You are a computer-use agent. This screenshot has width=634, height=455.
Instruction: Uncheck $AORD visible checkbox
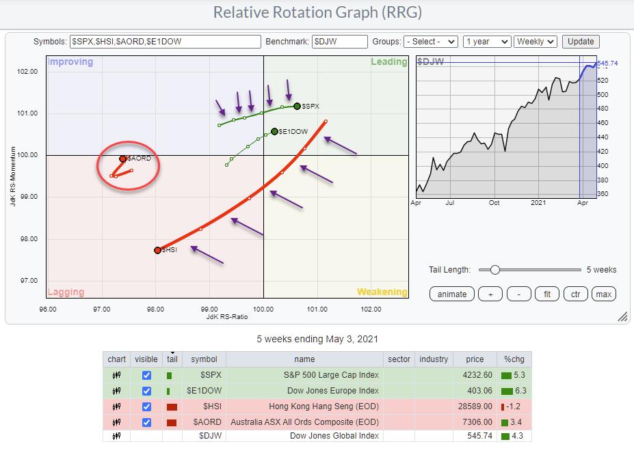coord(146,422)
